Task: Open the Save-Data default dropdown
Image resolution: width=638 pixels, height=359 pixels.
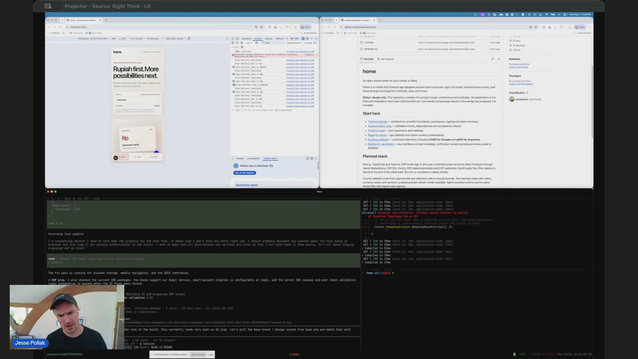Action: click(175, 39)
